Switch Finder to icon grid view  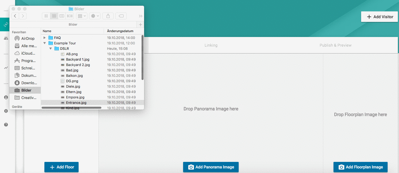click(46, 16)
